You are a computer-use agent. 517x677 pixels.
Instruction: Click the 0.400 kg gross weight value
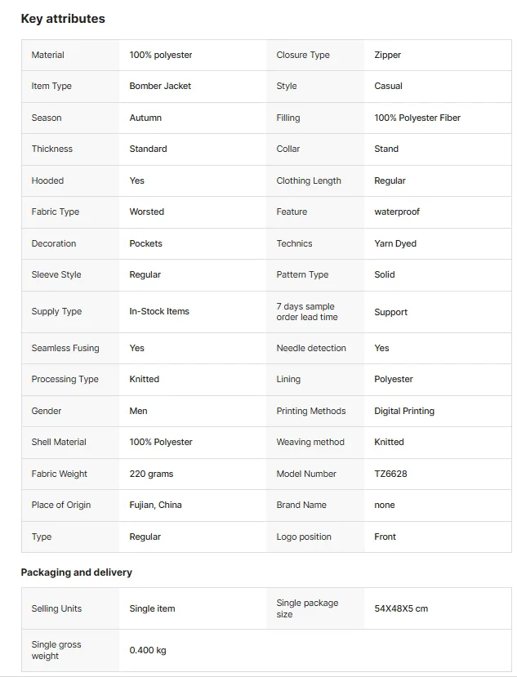(x=148, y=650)
